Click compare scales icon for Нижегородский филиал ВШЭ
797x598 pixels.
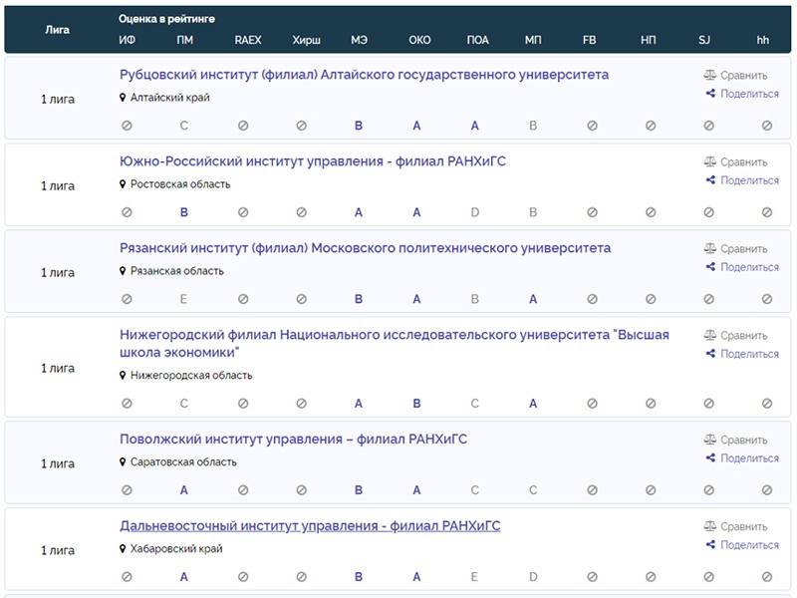[x=710, y=336]
